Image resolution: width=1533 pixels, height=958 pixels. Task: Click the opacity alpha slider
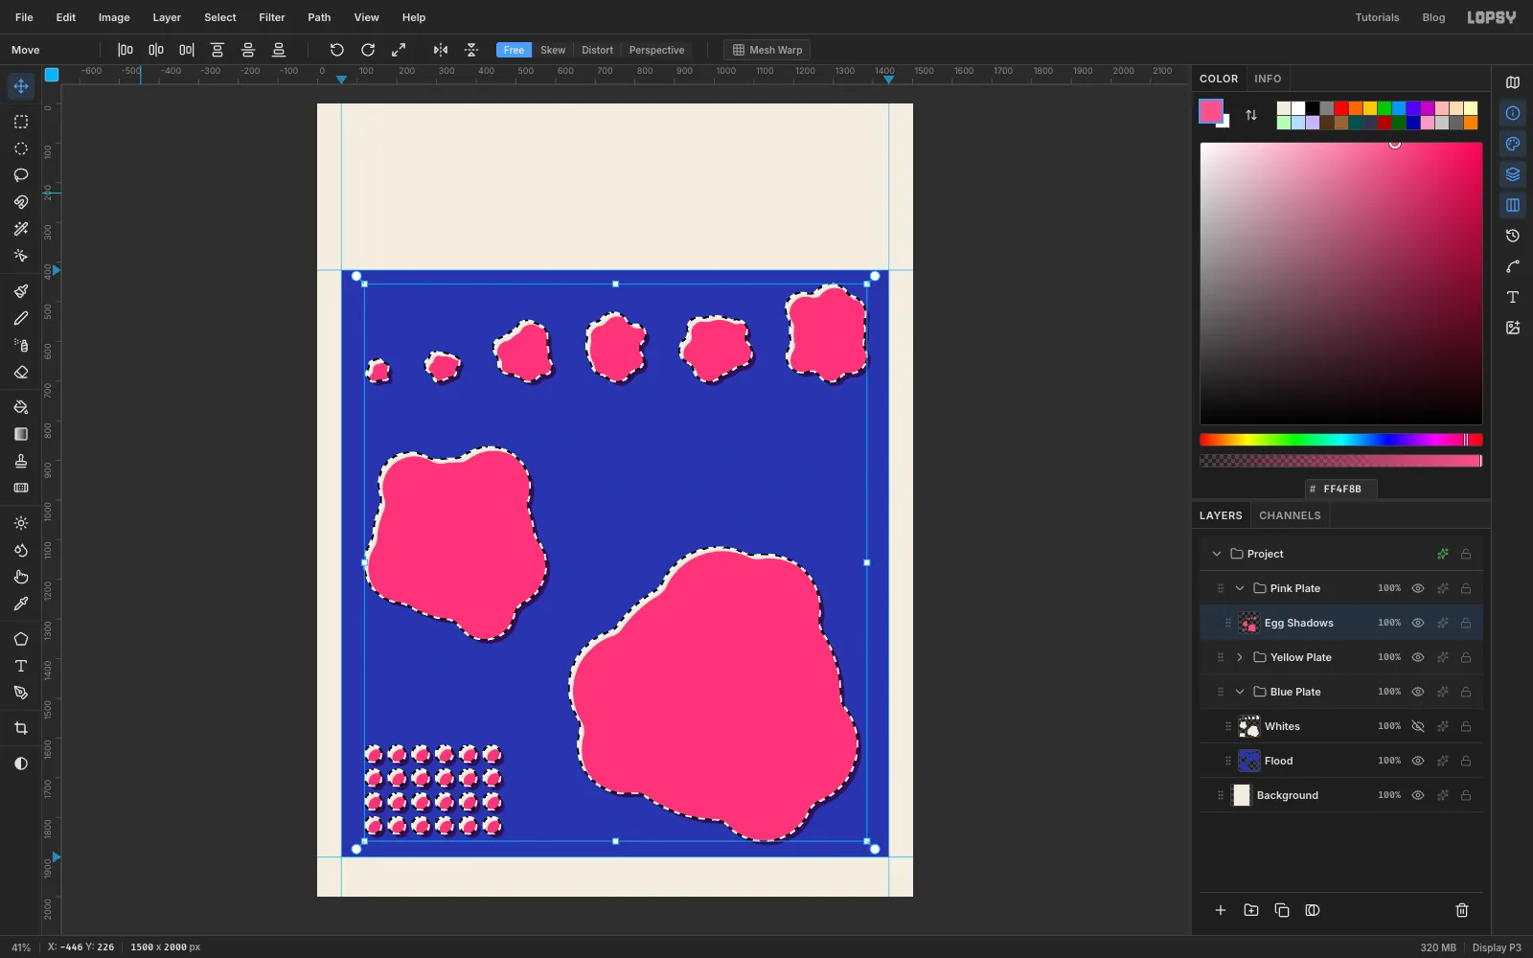(1341, 461)
